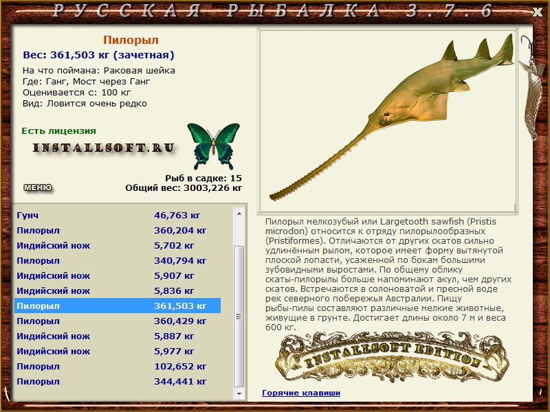The height and width of the screenshot is (412, 550).
Task: Click the fish list scrollbar thumb
Action: [x=239, y=317]
